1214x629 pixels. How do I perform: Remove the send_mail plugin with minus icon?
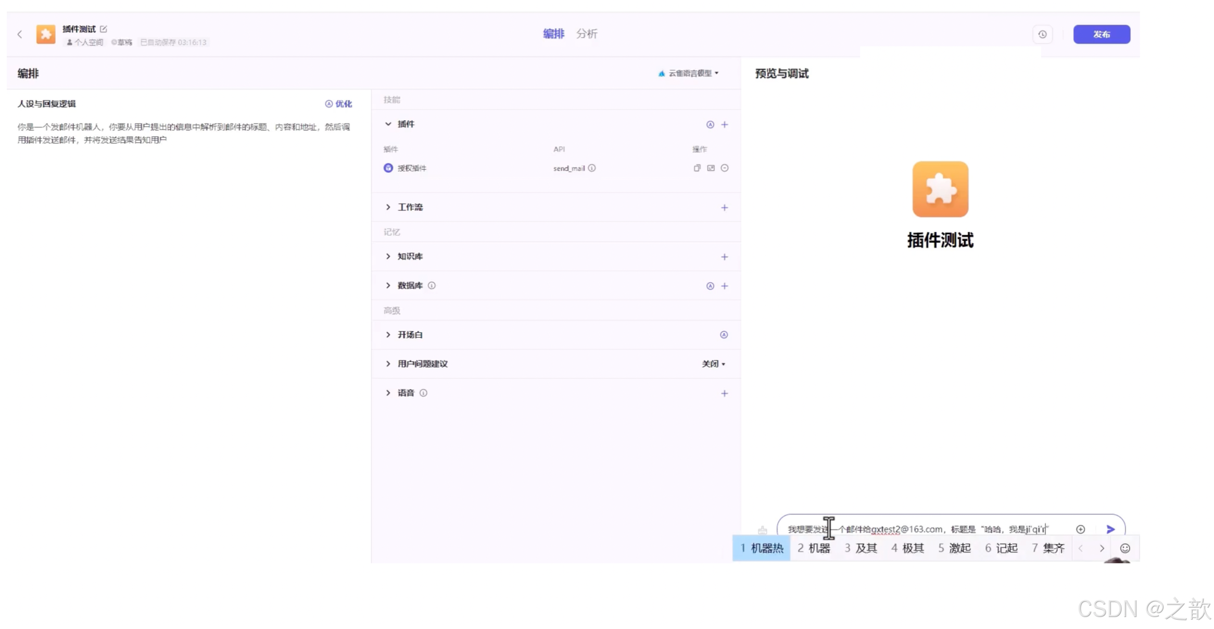[724, 168]
